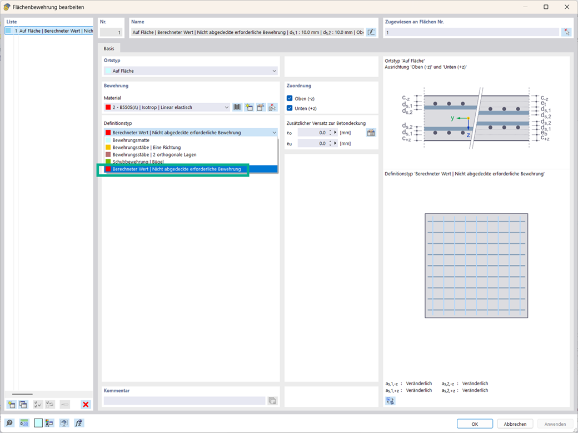Viewport: 578px width, 433px height.
Task: Select 'Berechneter Wert | Nicht abgedeckte' highlighted option
Action: click(x=191, y=169)
